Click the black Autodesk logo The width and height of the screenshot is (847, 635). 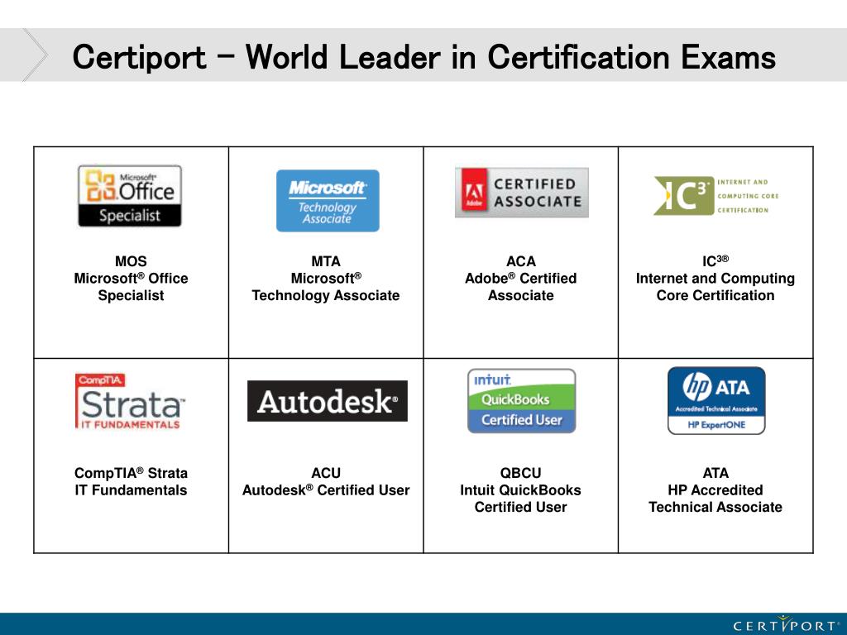click(x=328, y=401)
